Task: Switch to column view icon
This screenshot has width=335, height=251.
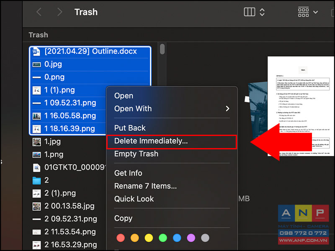Action: tap(249, 12)
